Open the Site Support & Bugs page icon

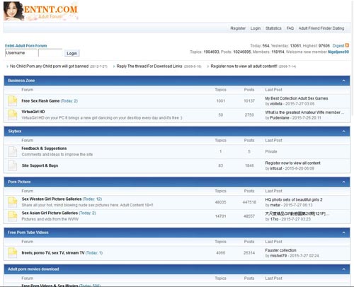[13, 165]
